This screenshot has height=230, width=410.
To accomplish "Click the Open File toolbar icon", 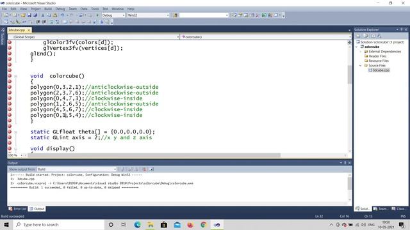I will point(23,15).
